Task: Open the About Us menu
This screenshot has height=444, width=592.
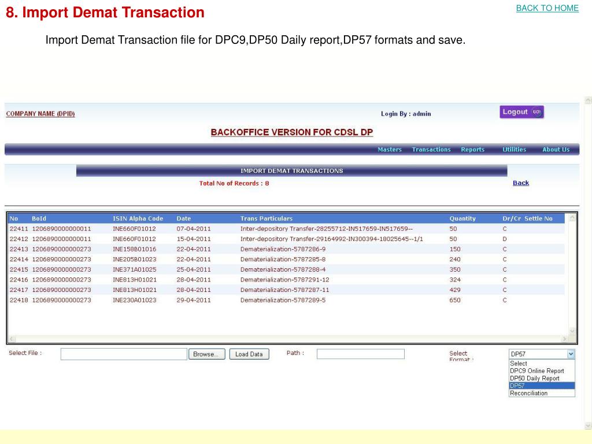Action: 556,150
